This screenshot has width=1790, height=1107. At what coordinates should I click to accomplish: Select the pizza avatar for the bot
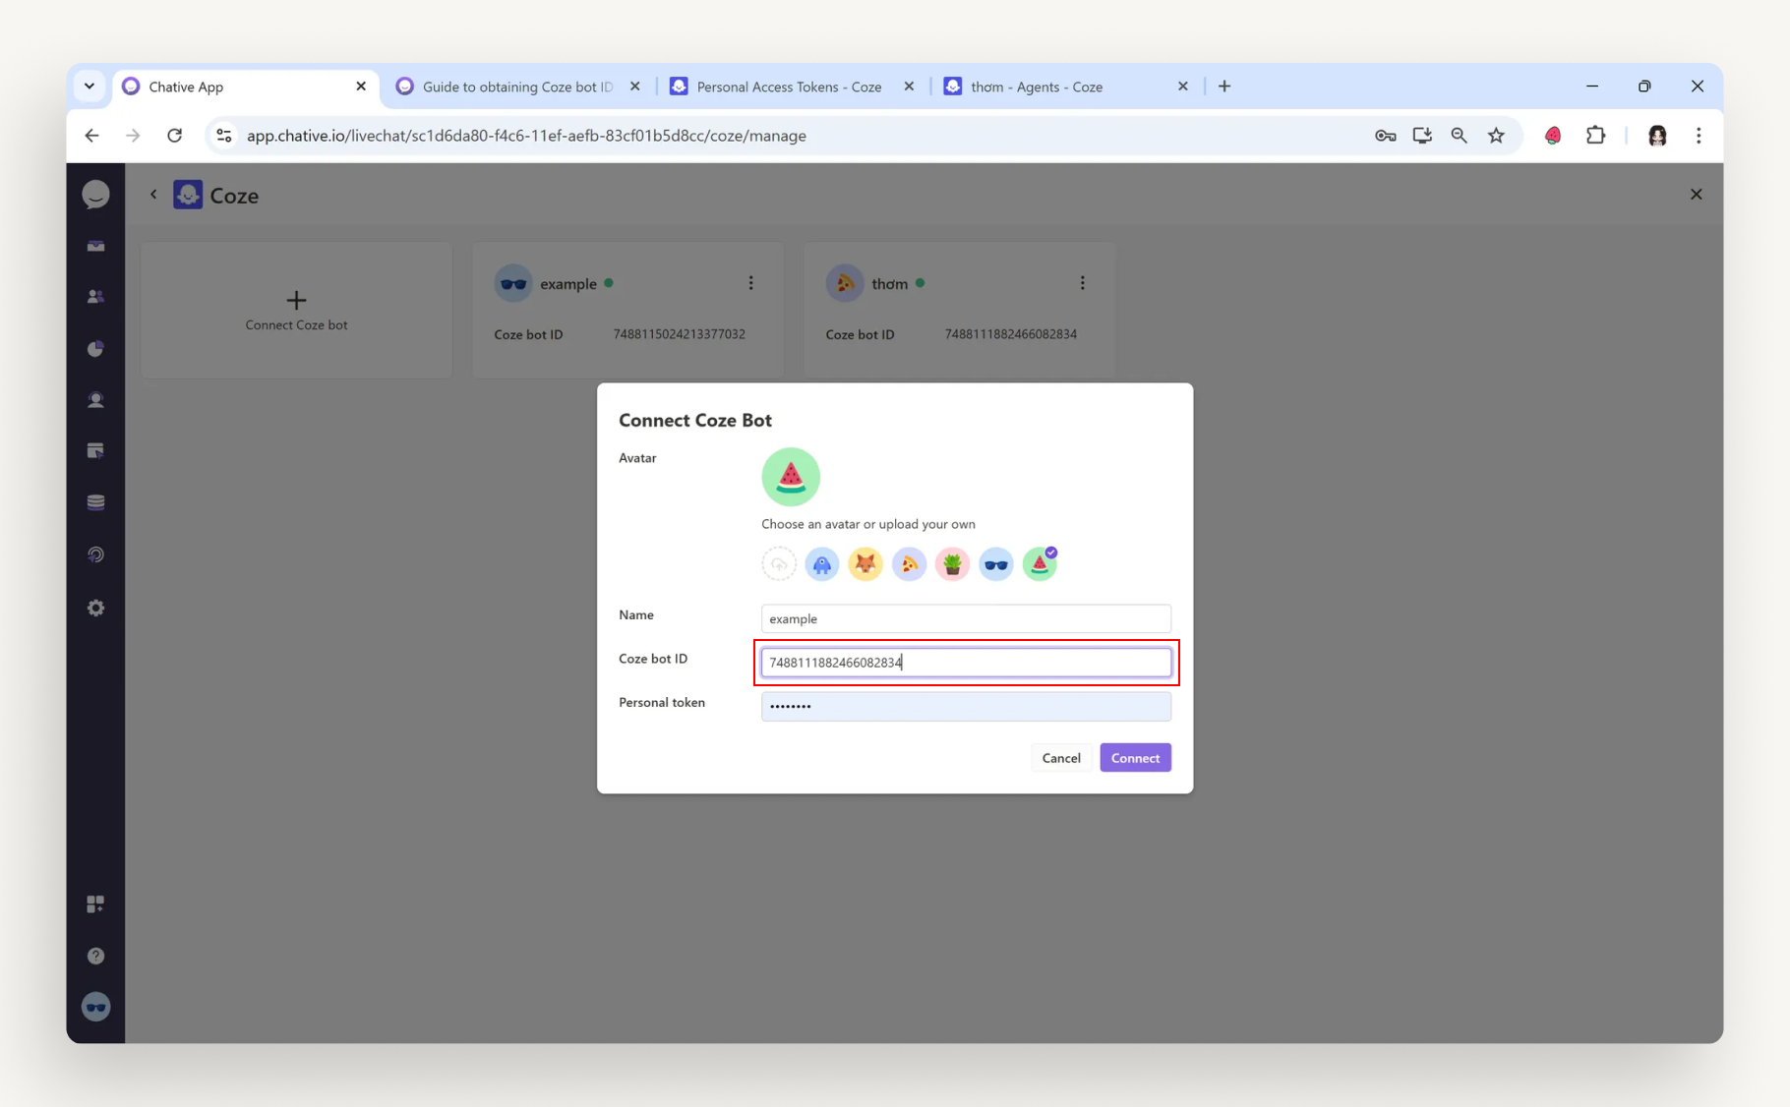coord(909,563)
